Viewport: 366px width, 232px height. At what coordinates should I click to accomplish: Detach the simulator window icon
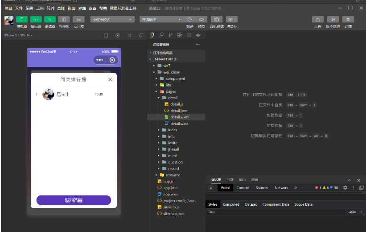(x=141, y=35)
